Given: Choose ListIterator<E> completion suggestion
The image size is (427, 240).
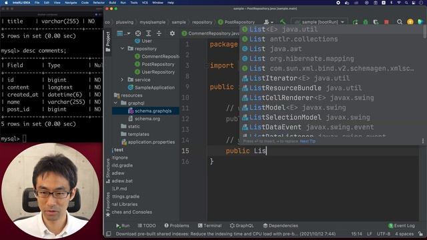Looking at the screenshot, I should click(x=331, y=79).
